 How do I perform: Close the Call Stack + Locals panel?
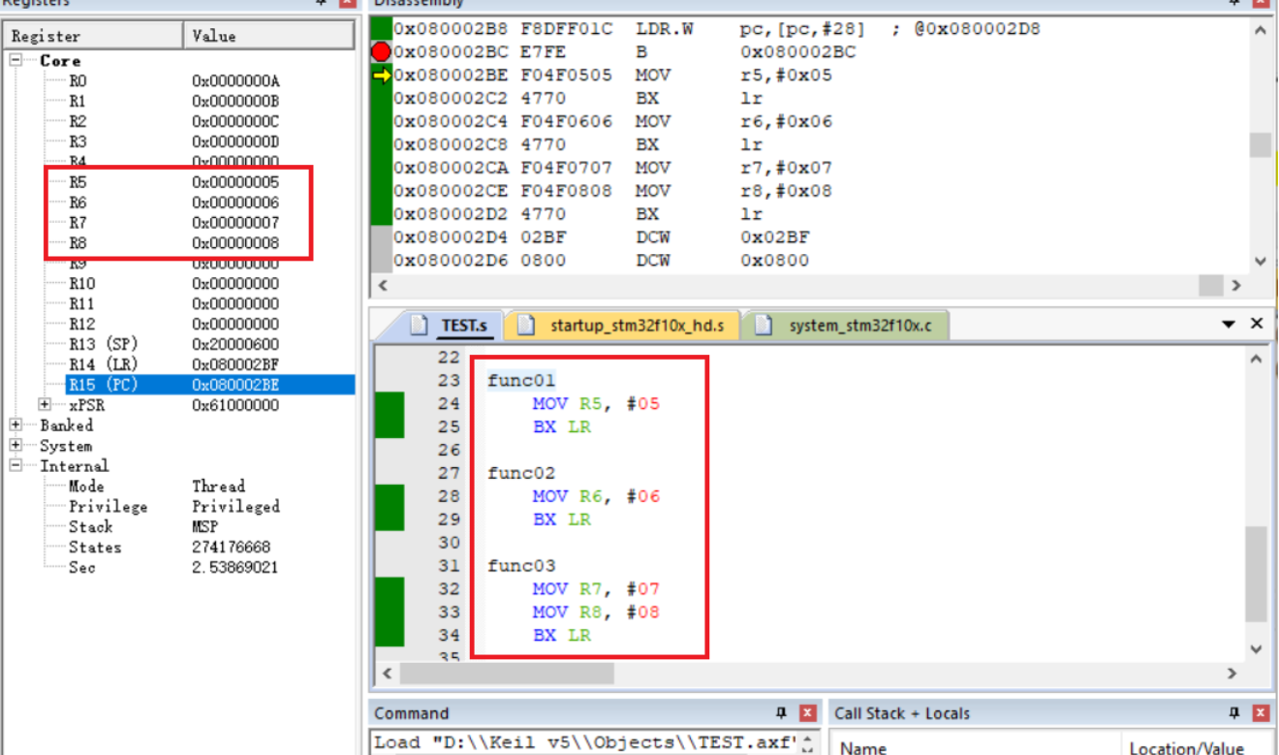(x=1261, y=713)
